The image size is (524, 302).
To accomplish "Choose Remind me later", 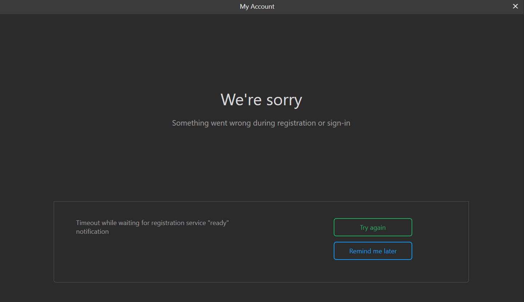I will tap(373, 251).
